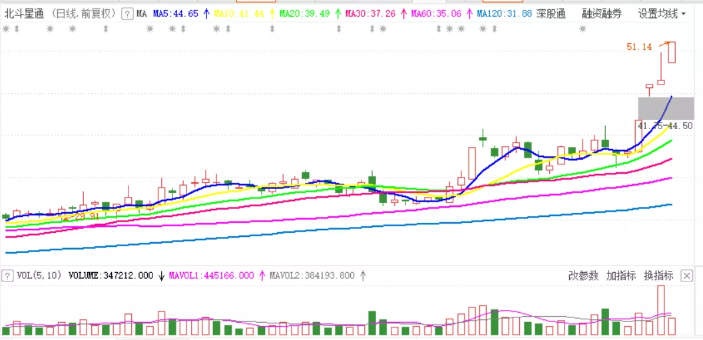
Task: Click the tallest volume bar
Action: (x=660, y=310)
